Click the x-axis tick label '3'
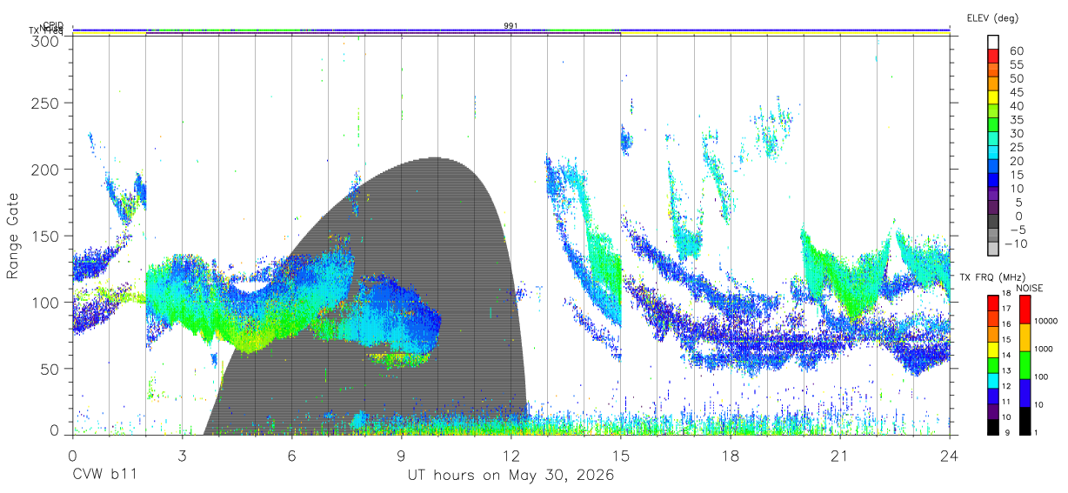Viewport: 1068px width, 493px height. 182,455
